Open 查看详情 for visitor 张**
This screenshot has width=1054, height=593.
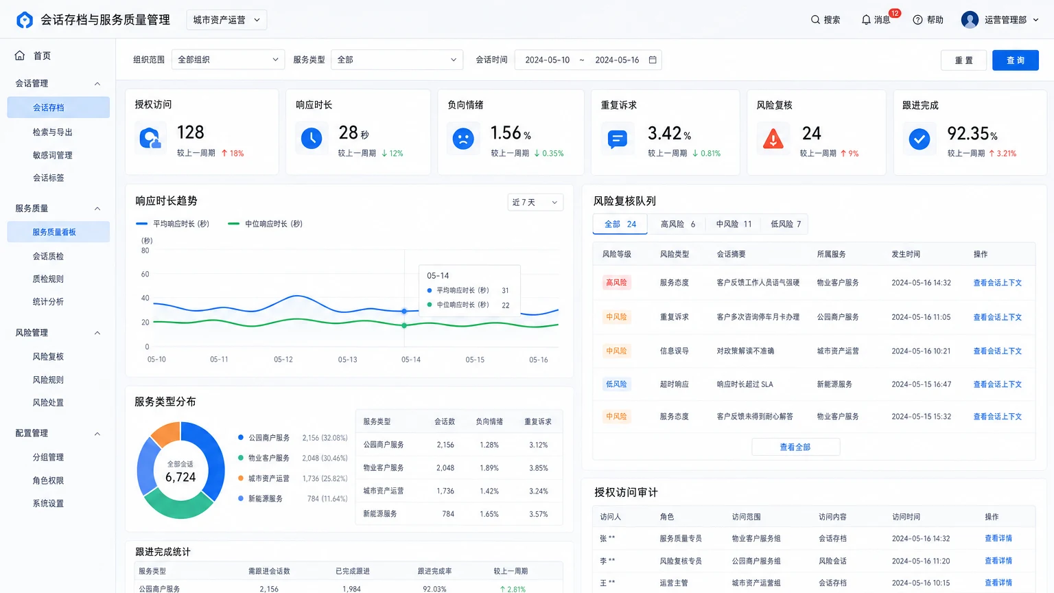(998, 538)
